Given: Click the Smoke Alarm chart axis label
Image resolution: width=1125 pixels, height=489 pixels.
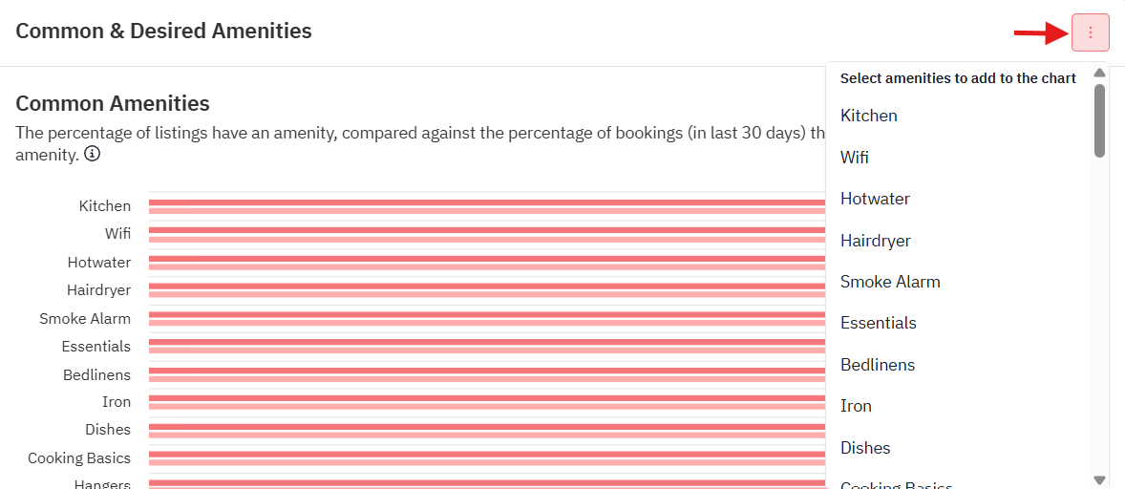Looking at the screenshot, I should point(85,318).
